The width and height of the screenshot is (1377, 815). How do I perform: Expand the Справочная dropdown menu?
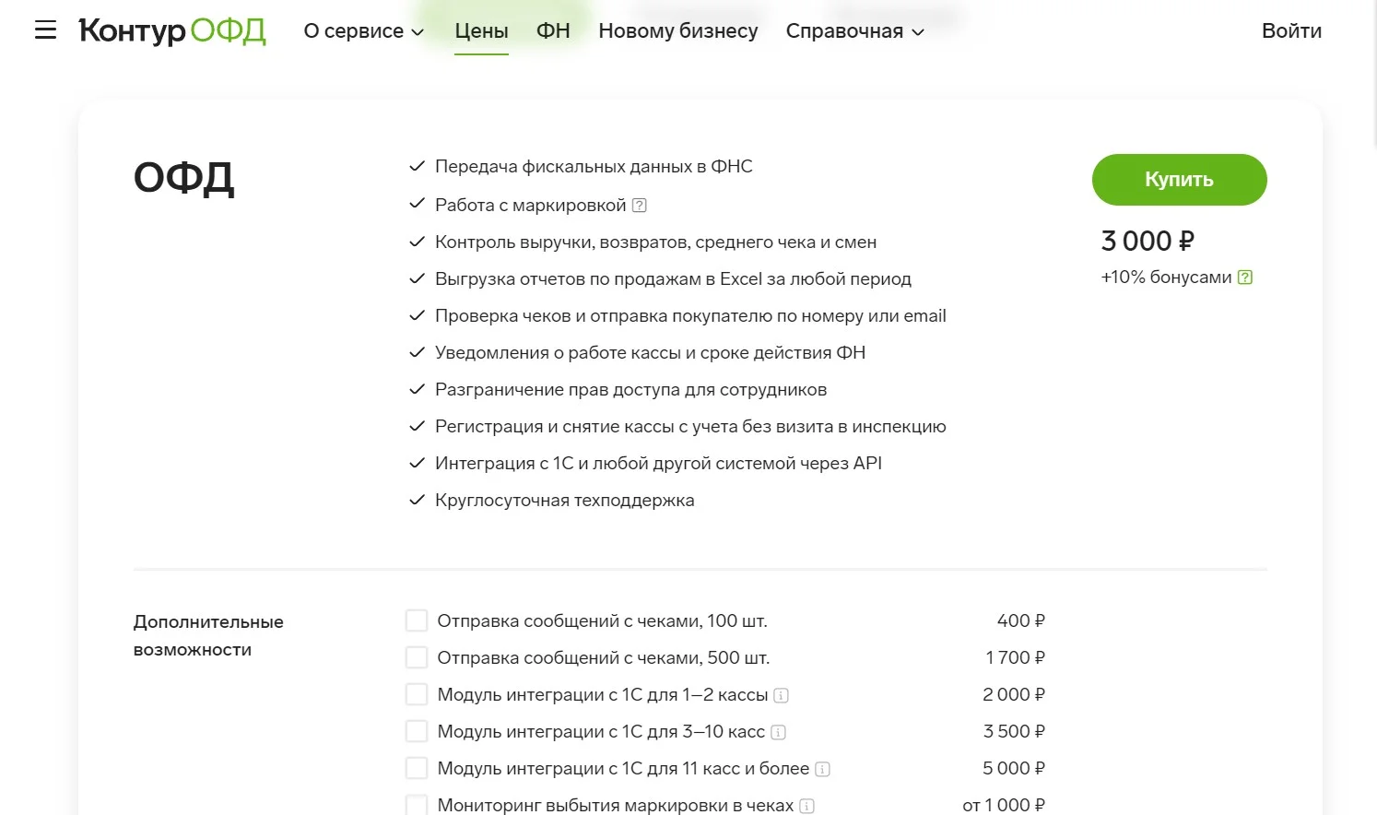tap(854, 31)
